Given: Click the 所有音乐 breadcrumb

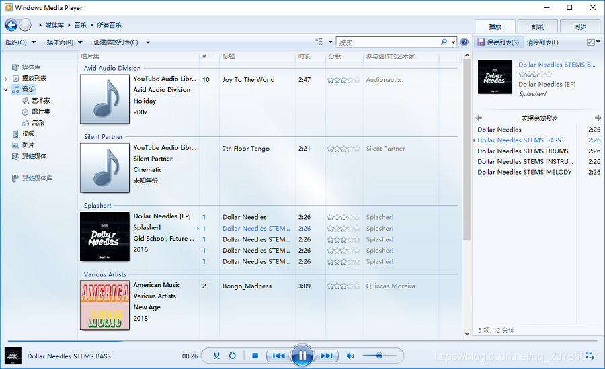Looking at the screenshot, I should 109,25.
